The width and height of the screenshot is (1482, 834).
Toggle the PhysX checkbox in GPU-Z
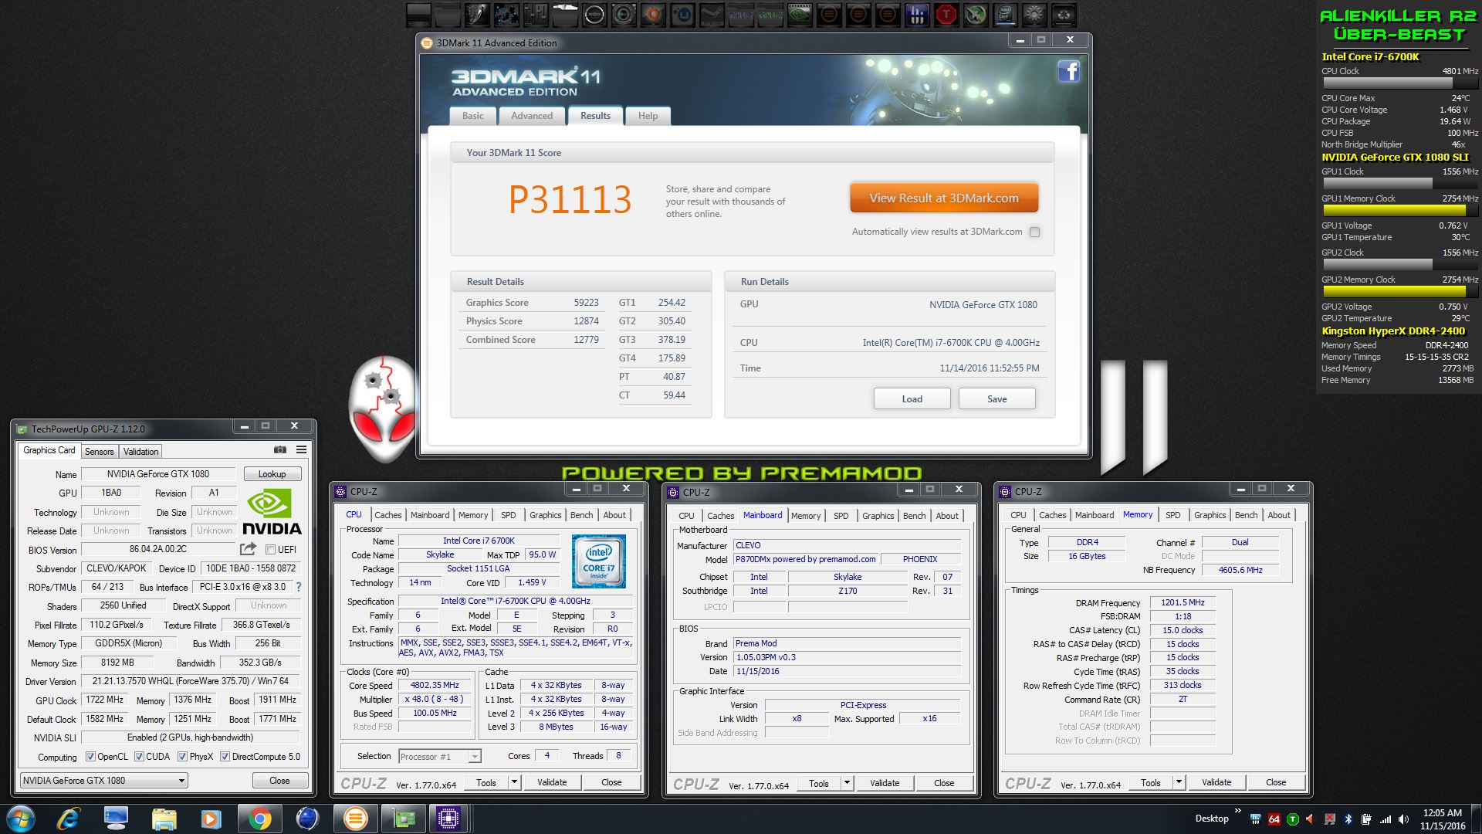pyautogui.click(x=183, y=757)
